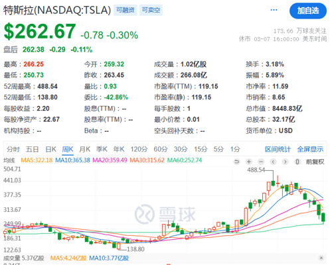Image resolution: width=332 pixels, height=265 pixels.
Task: Click the volume MA5:4.24亿股 label
Action: click(68, 258)
